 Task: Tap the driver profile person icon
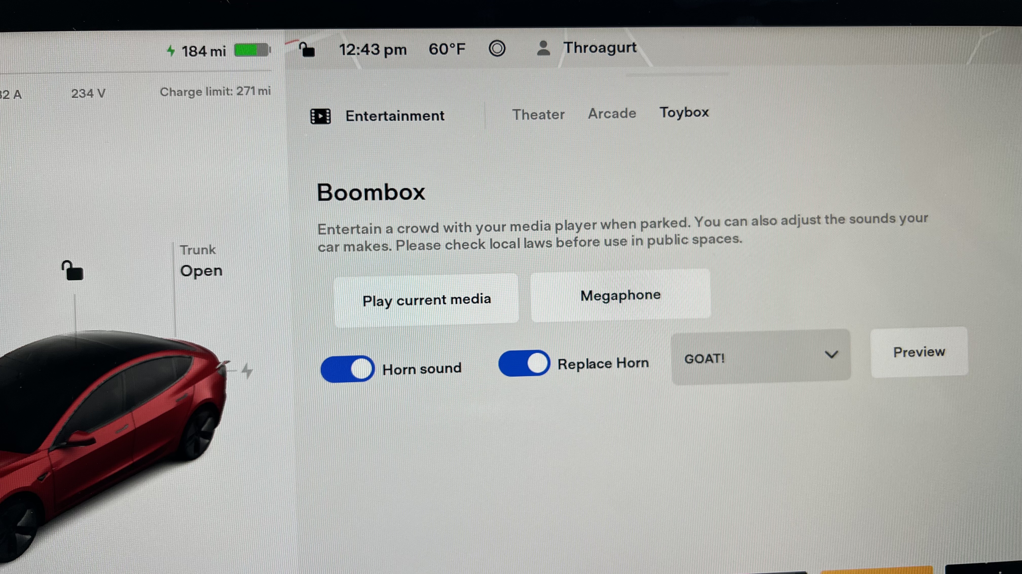(543, 48)
